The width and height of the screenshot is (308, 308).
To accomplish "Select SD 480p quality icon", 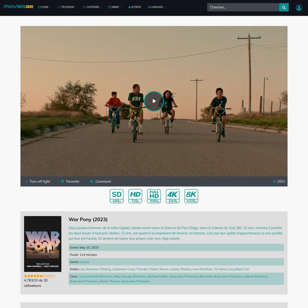I will coord(117,196).
